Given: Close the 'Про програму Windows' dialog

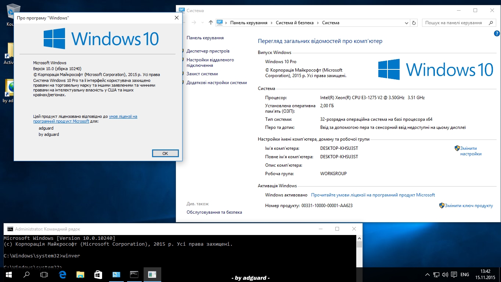Looking at the screenshot, I should coord(176,18).
